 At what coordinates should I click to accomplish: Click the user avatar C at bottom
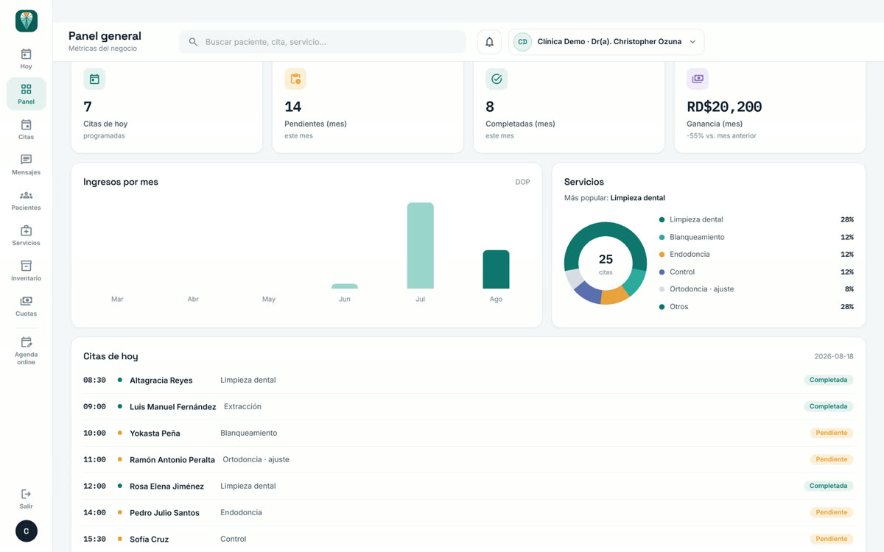coord(27,531)
